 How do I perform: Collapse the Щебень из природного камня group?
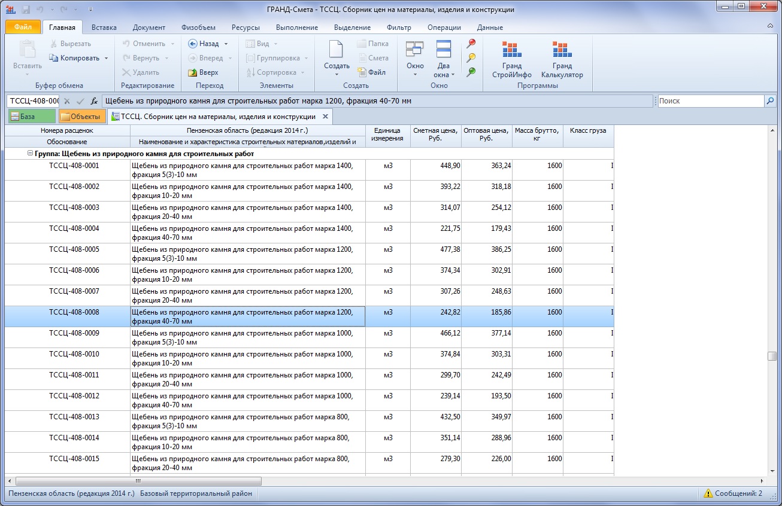tap(30, 154)
